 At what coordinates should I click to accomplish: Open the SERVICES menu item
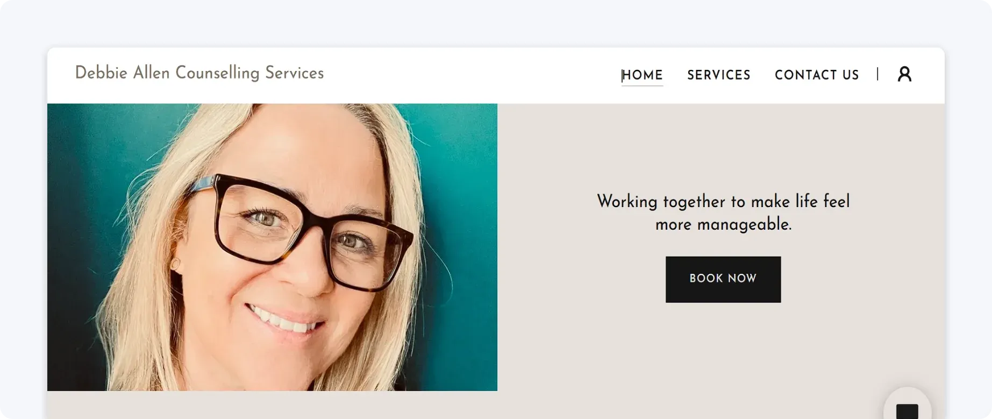coord(719,75)
